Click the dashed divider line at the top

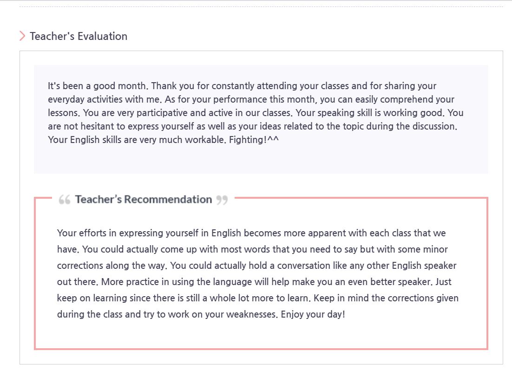pos(260,6)
